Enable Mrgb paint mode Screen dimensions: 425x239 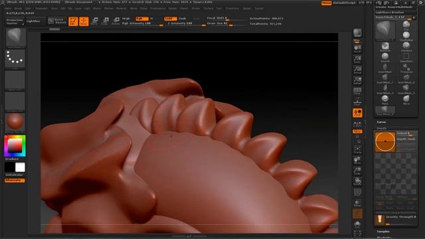click(x=126, y=19)
